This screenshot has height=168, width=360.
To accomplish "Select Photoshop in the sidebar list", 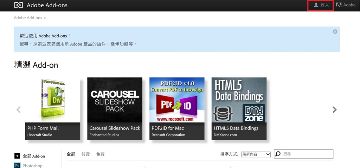I will click(32, 166).
